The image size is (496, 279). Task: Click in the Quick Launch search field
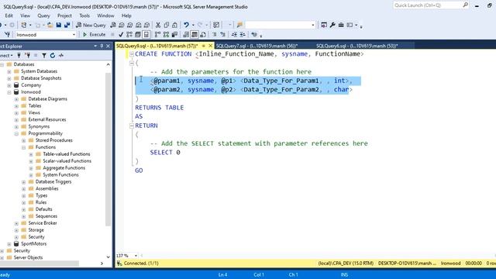(x=428, y=5)
